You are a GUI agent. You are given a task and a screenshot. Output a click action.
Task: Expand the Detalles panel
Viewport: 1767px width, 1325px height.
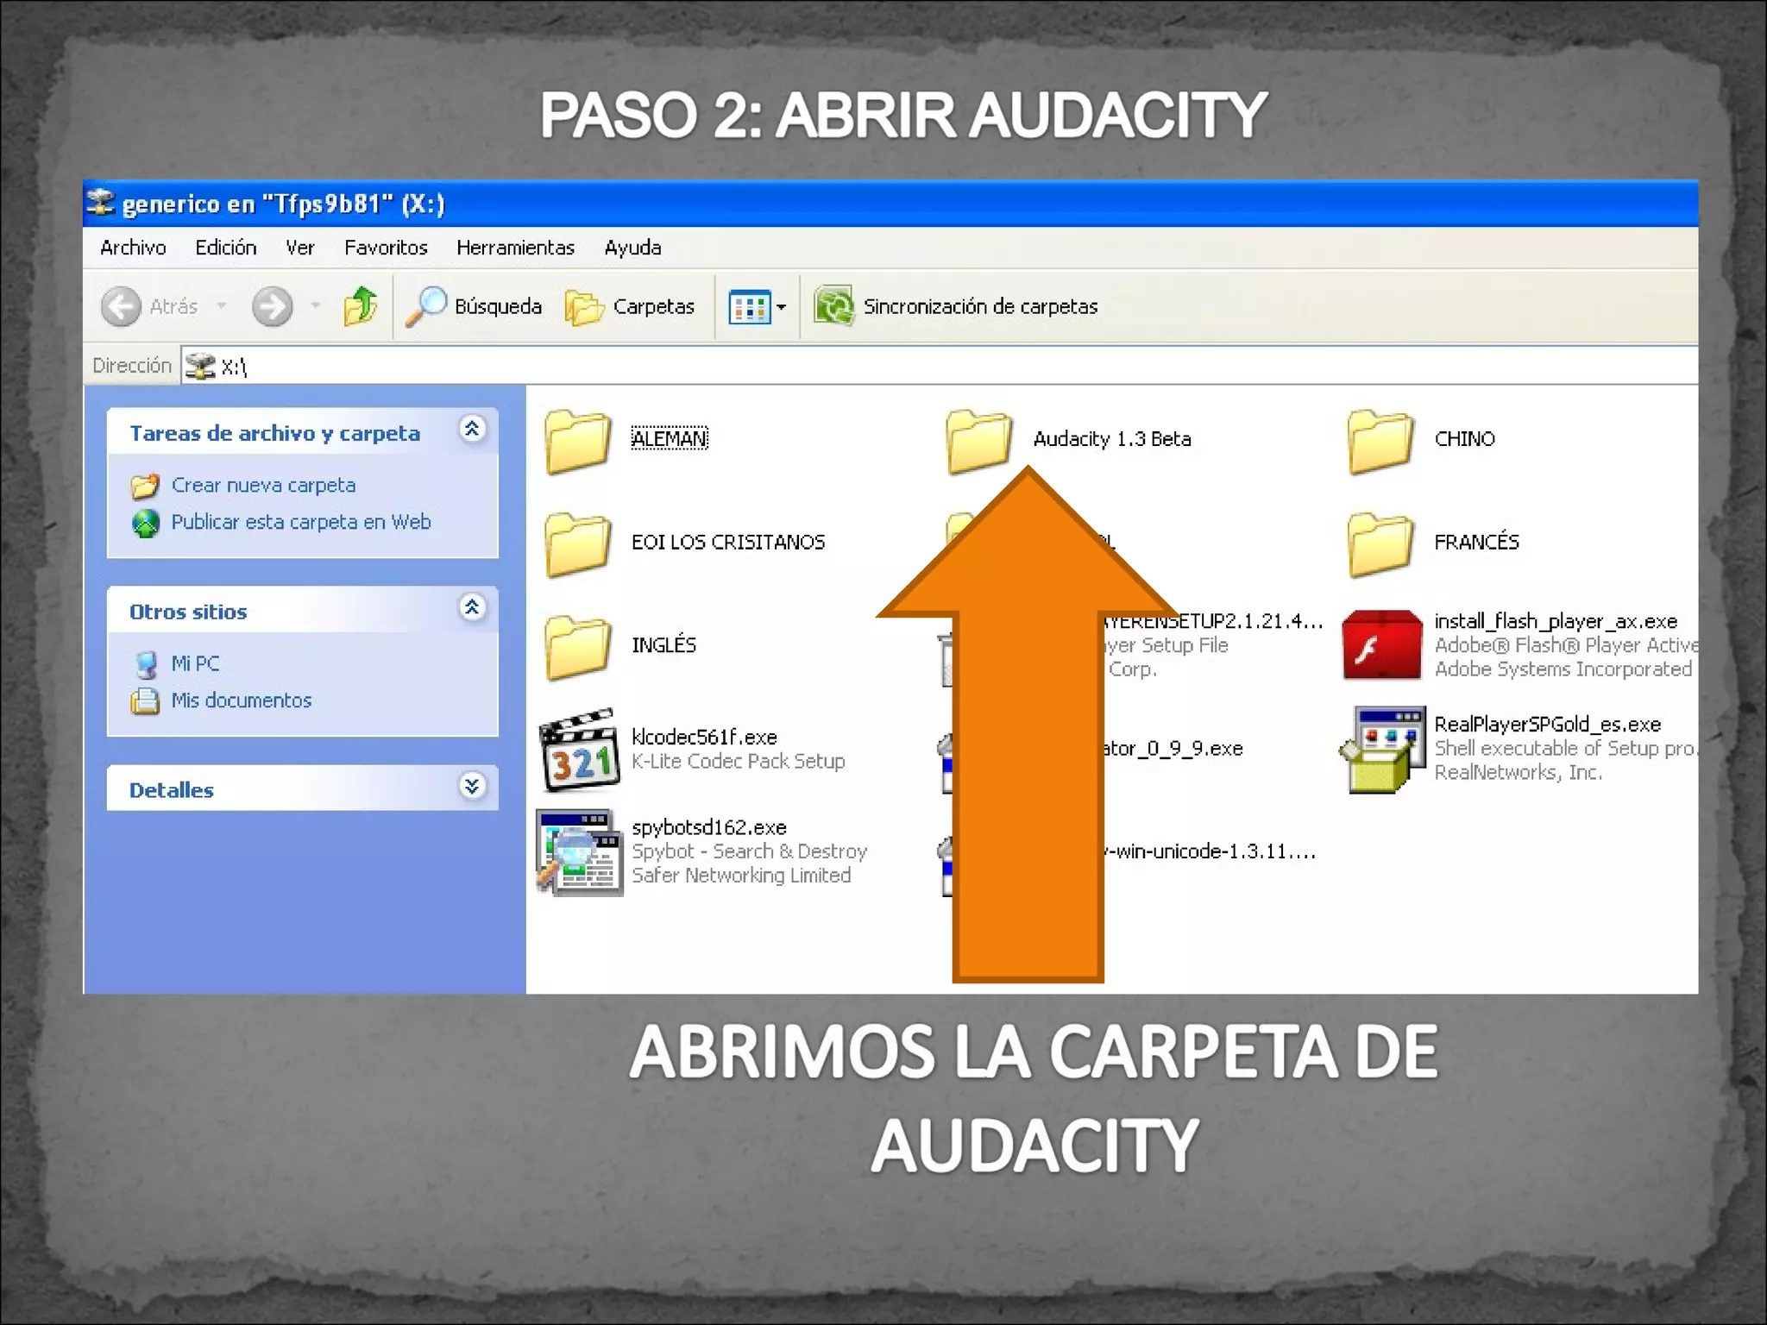(472, 787)
